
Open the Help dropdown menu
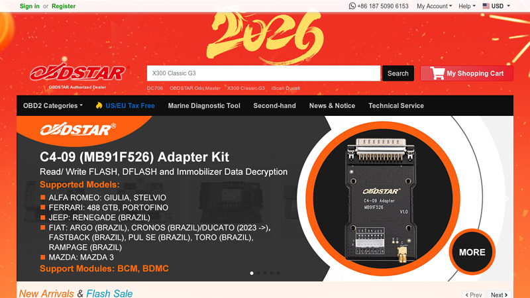467,6
